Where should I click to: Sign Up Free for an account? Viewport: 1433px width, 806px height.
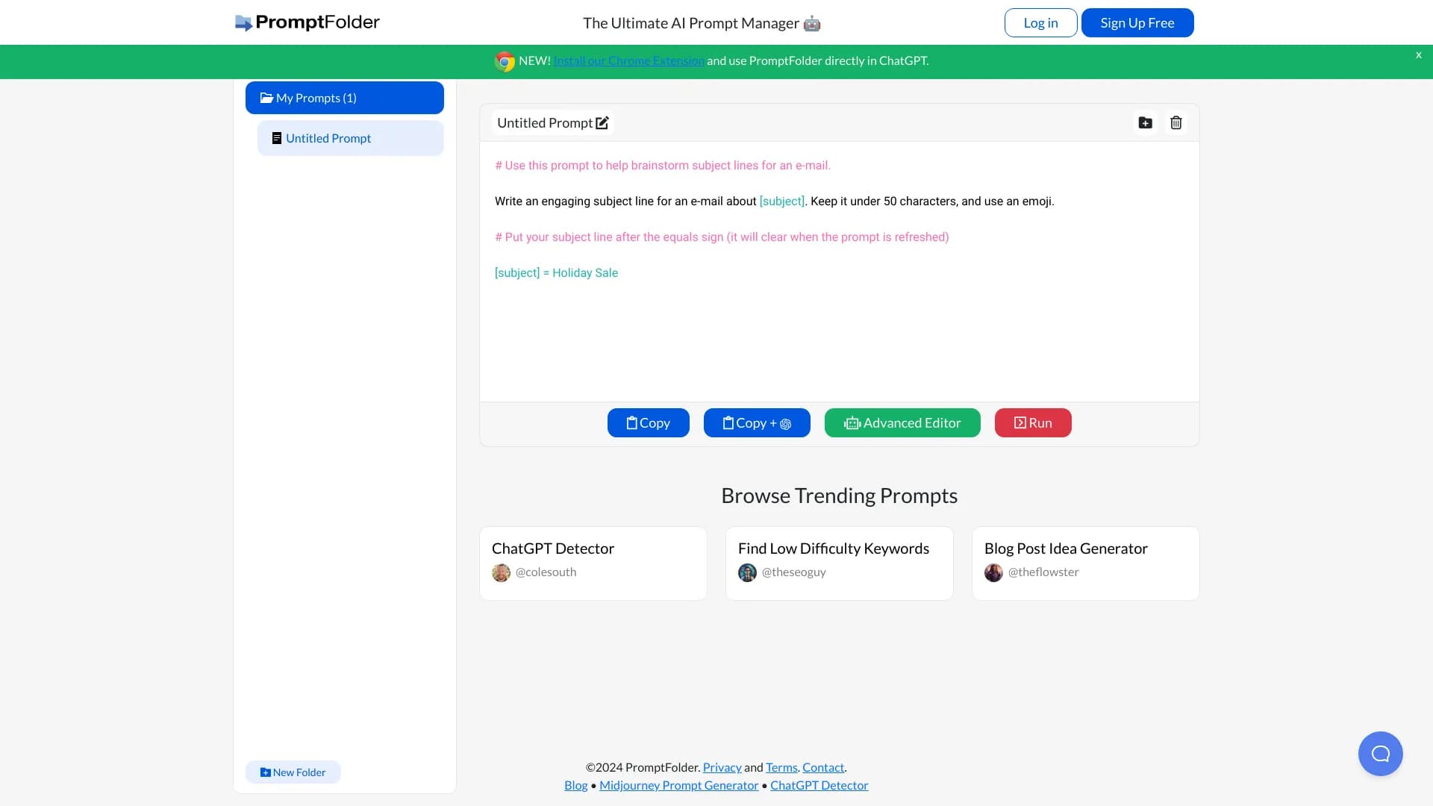click(1137, 22)
